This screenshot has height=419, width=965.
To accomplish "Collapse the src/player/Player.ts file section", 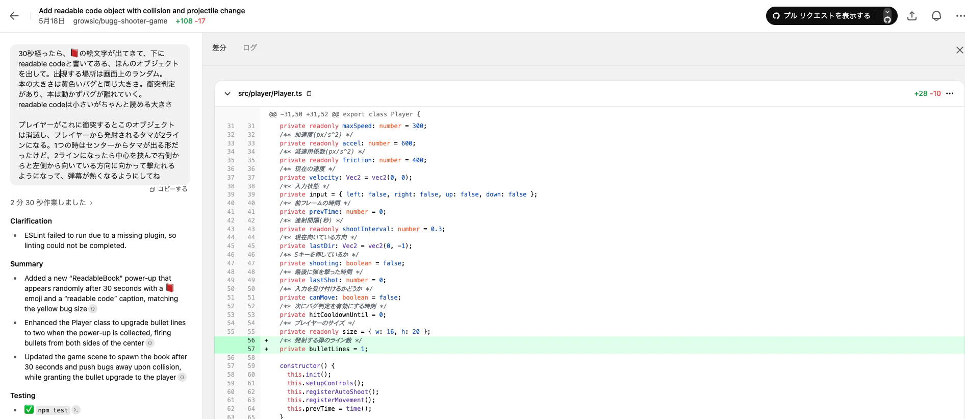I will tap(227, 94).
